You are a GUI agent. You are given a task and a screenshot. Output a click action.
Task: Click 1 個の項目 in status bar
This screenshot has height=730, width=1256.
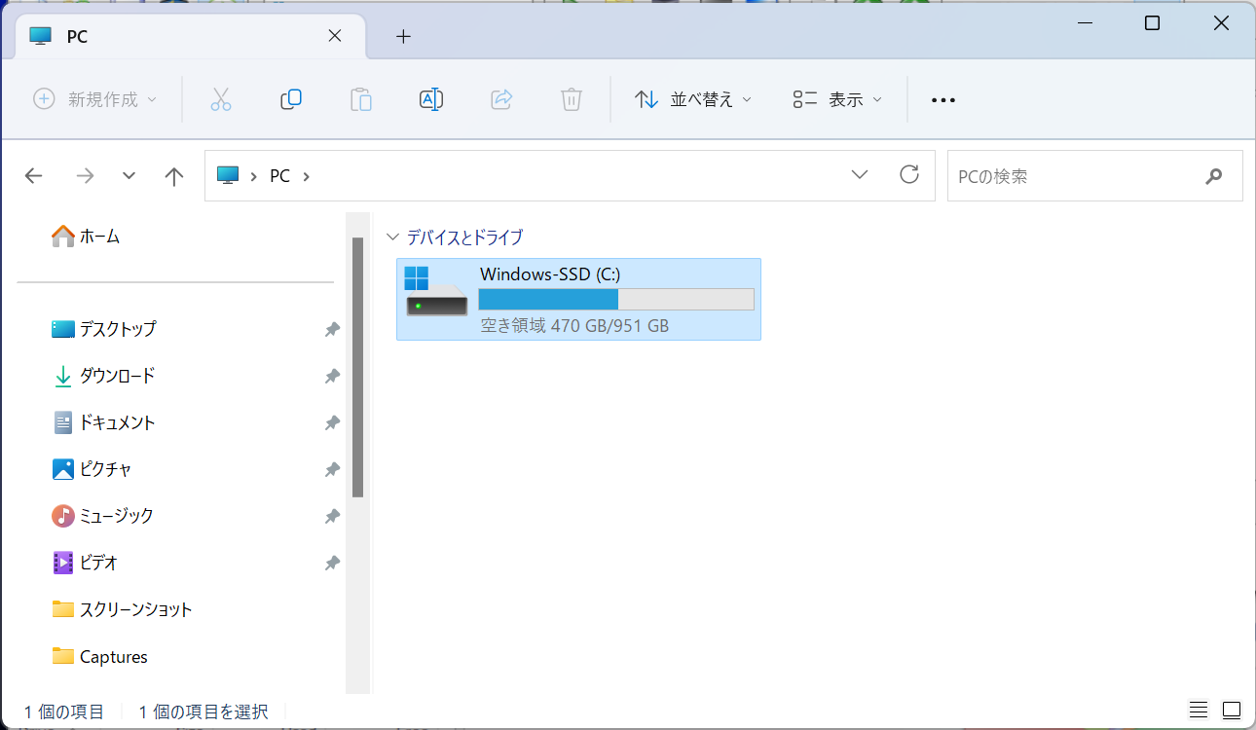click(64, 712)
